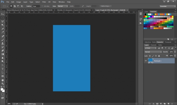
Task: Toggle filter for type layers
Action: [166, 48]
